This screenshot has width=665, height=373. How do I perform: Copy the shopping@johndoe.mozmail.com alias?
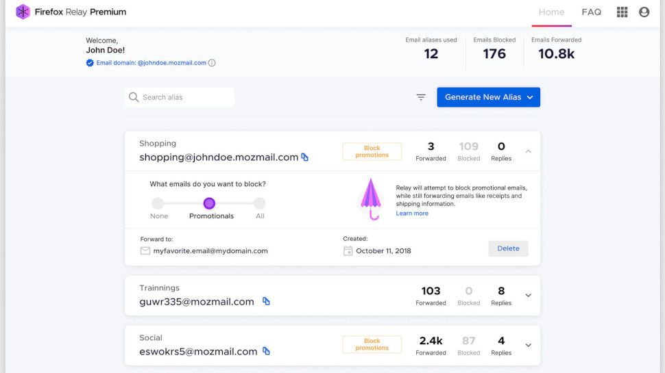click(305, 157)
